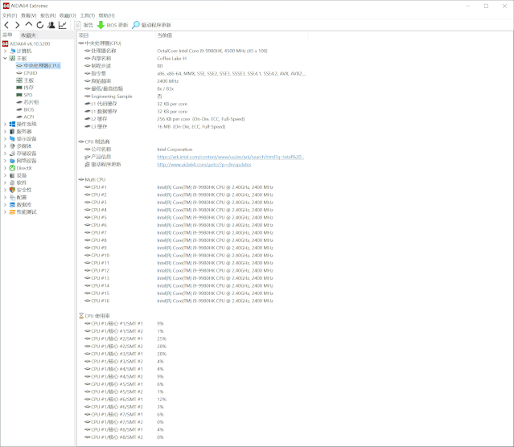Click the 网络设备 network icon
This screenshot has width=514, height=447.
tap(12, 161)
